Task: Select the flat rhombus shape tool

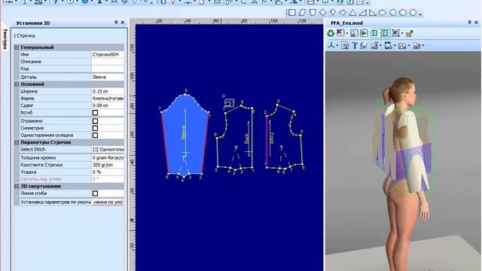Action: pos(343,12)
